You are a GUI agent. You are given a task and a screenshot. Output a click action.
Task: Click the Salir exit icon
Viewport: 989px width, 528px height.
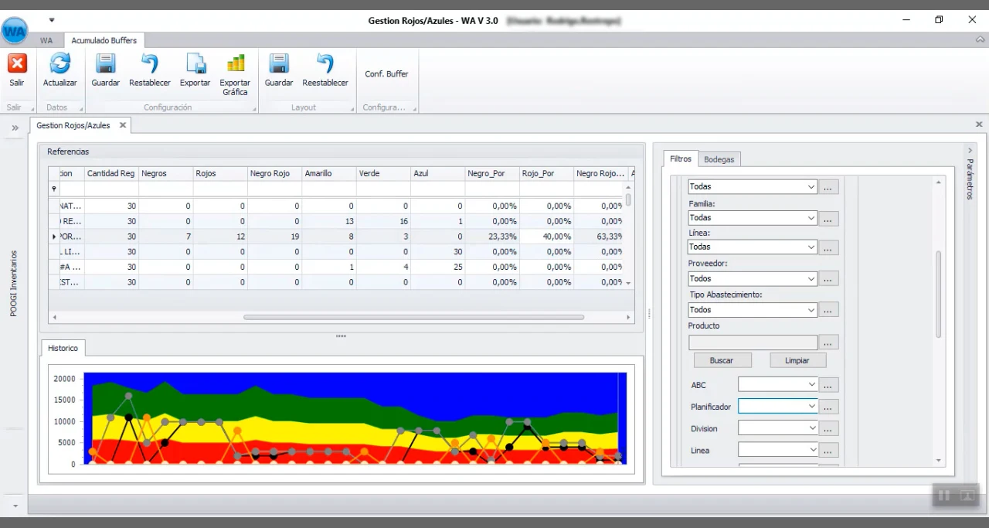(17, 64)
